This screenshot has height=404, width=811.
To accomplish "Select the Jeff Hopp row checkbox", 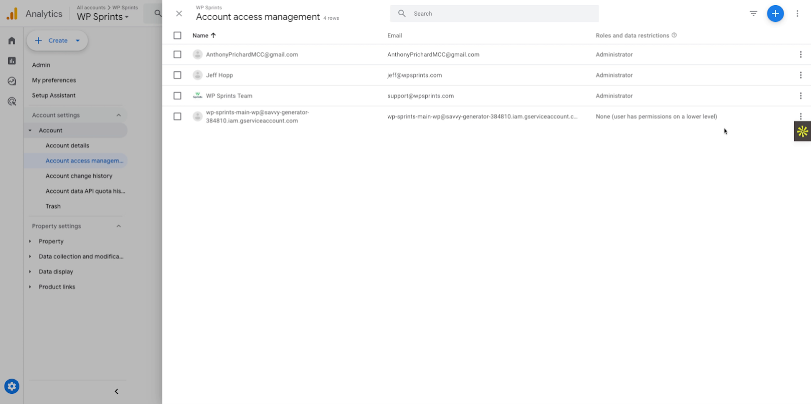I will point(177,75).
